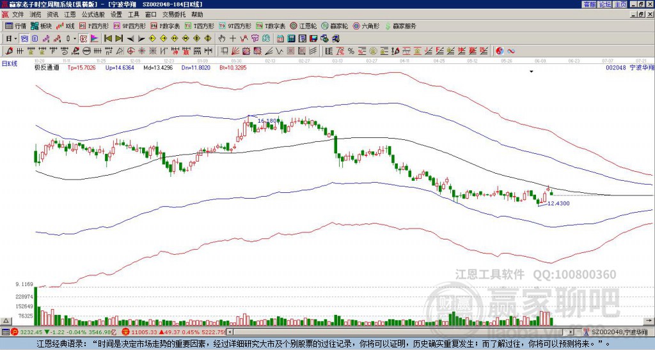The width and height of the screenshot is (655, 350).
Task: Open the 工具 menu
Action: [x=133, y=15]
